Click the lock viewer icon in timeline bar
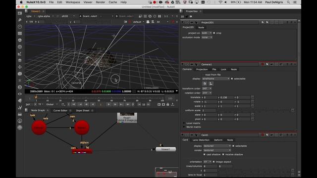Image resolution: width=317 pixels, height=178 pixels. click(168, 104)
